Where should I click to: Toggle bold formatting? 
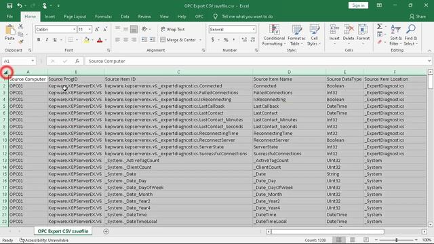coord(39,40)
